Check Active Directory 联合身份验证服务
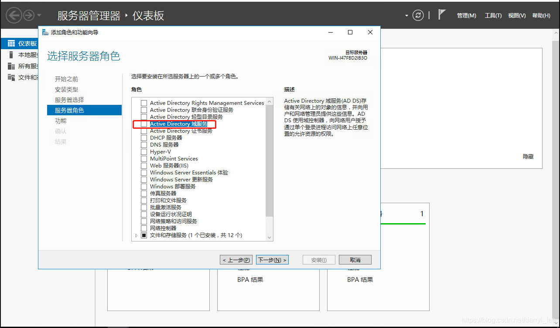This screenshot has height=328, width=560. pyautogui.click(x=144, y=110)
